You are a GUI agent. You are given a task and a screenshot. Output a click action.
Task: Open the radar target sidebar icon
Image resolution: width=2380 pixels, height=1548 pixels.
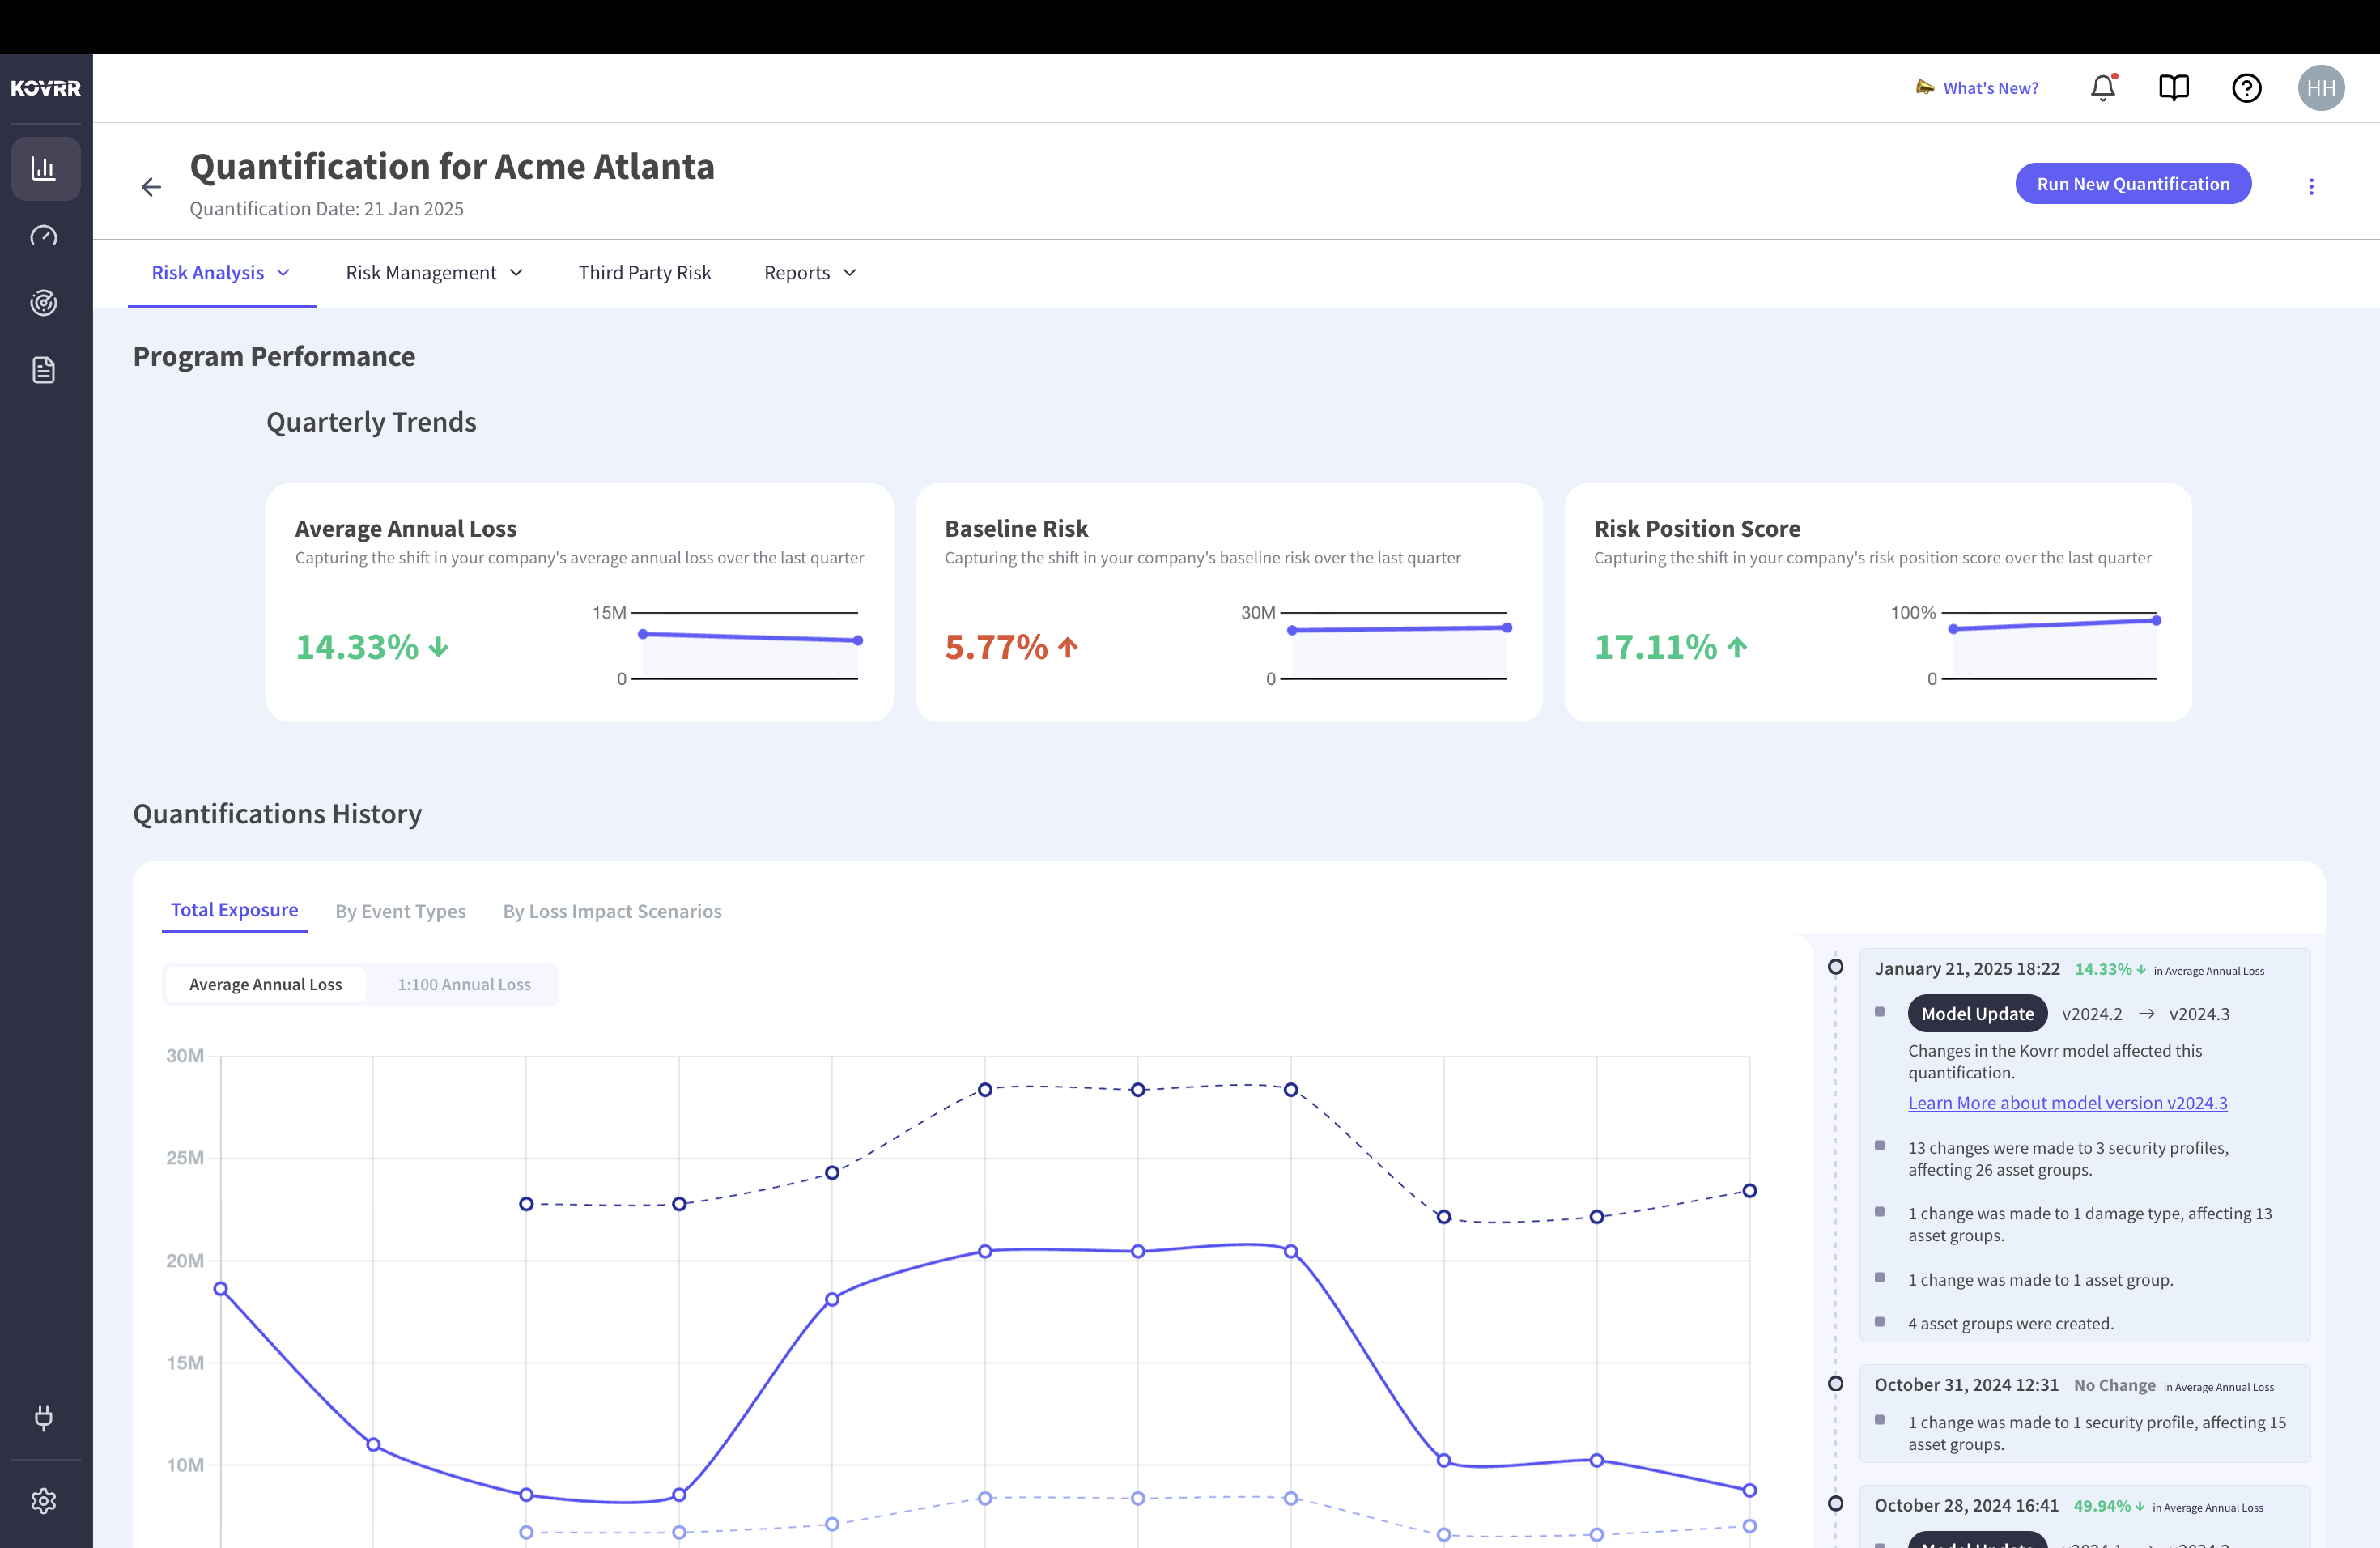(x=44, y=302)
